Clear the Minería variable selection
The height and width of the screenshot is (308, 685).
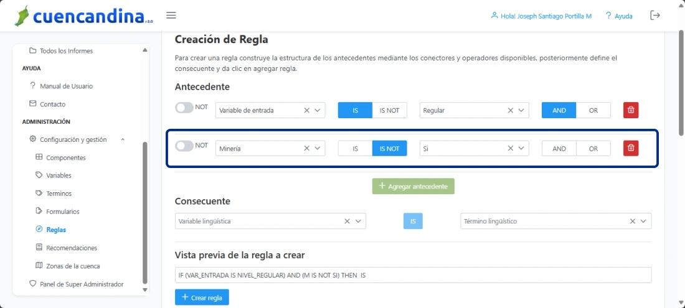306,148
